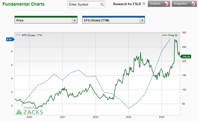Click the 0 left axis label

12,106
